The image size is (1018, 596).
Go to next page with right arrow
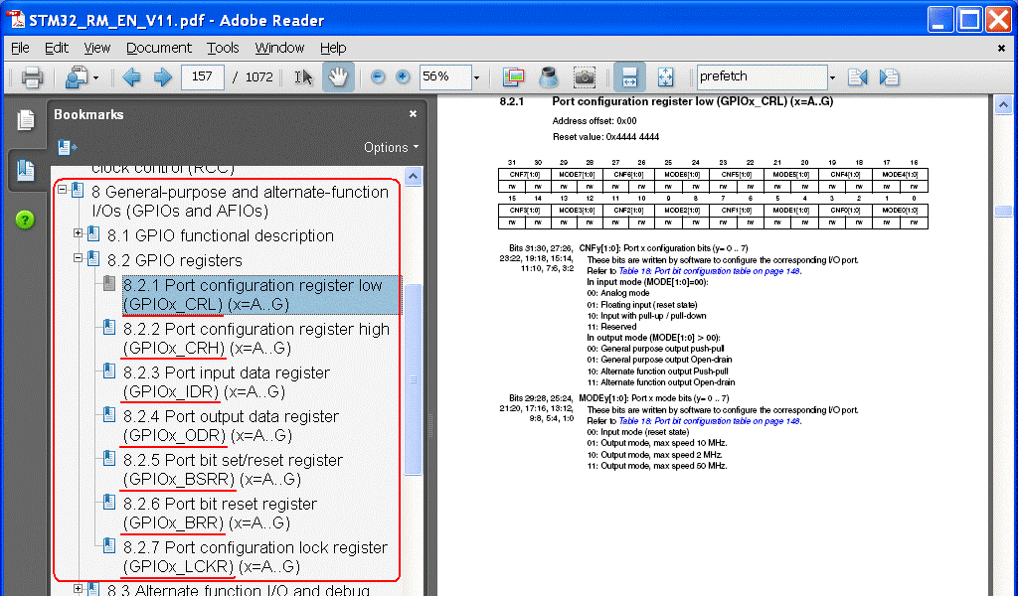(162, 77)
